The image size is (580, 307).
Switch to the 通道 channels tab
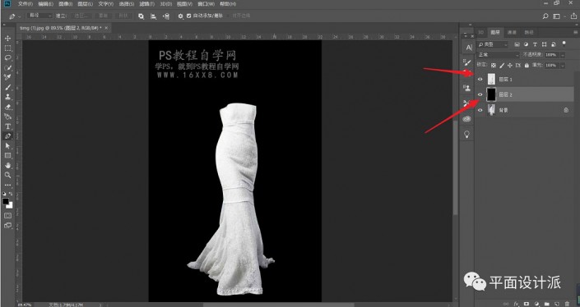coord(512,33)
